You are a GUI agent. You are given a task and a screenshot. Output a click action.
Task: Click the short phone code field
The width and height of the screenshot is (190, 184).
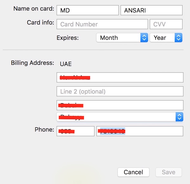point(75,131)
